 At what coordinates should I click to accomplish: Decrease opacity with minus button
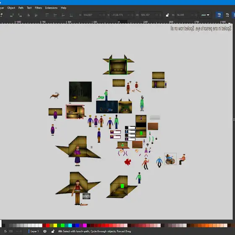(17, 231)
